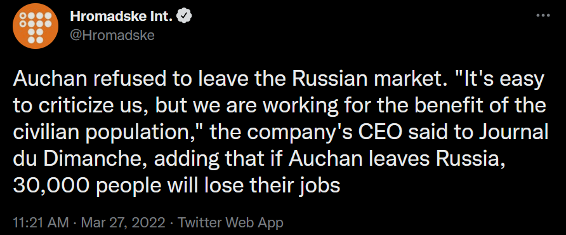Image resolution: width=566 pixels, height=235 pixels.
Task: Open the @Hromadske handle link
Action: tap(112, 36)
